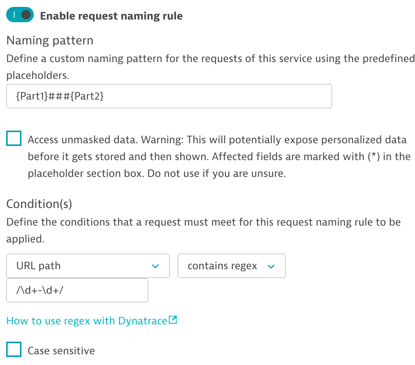Click the chevron arrow in URL path dropdown
The width and height of the screenshot is (415, 365).
155,266
